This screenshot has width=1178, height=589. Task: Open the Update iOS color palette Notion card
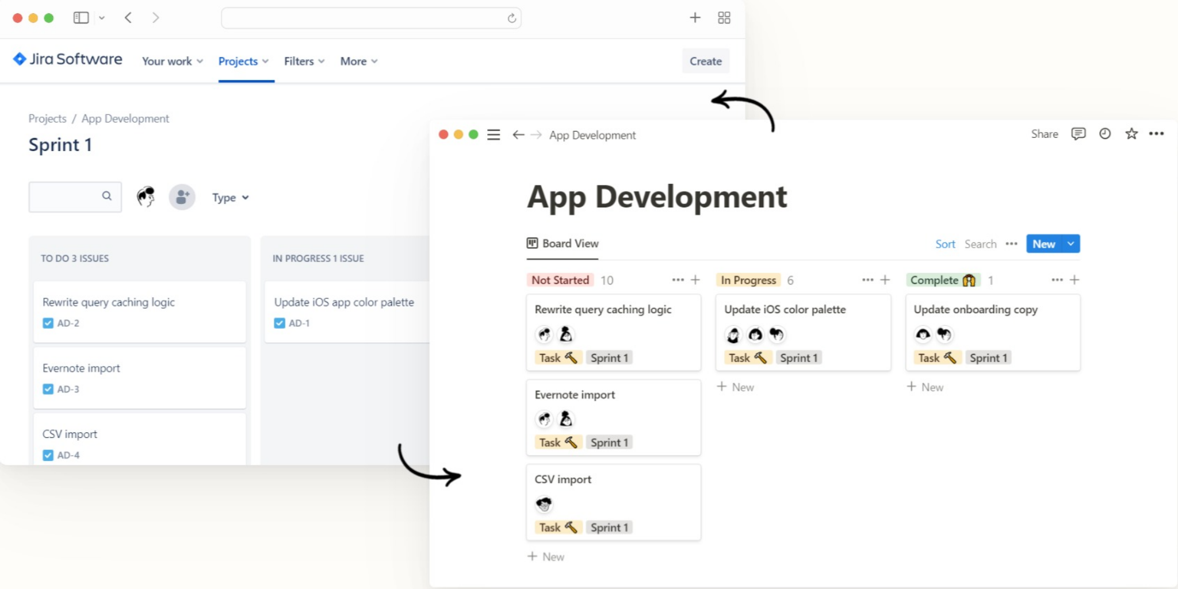point(803,332)
